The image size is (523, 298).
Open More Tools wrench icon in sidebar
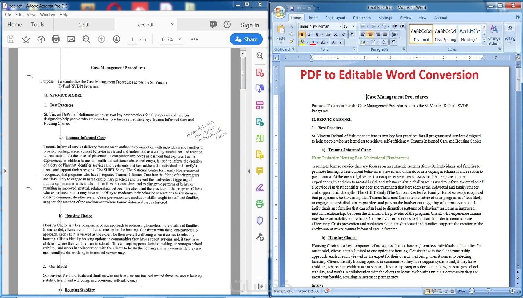(x=260, y=237)
